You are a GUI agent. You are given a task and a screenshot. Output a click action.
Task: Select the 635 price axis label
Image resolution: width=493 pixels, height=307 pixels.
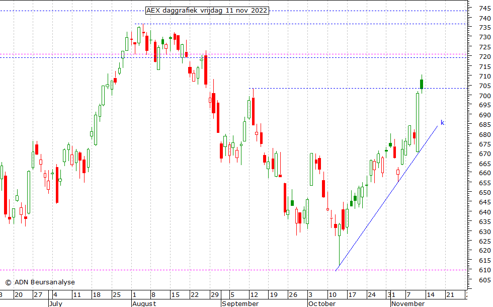484,222
